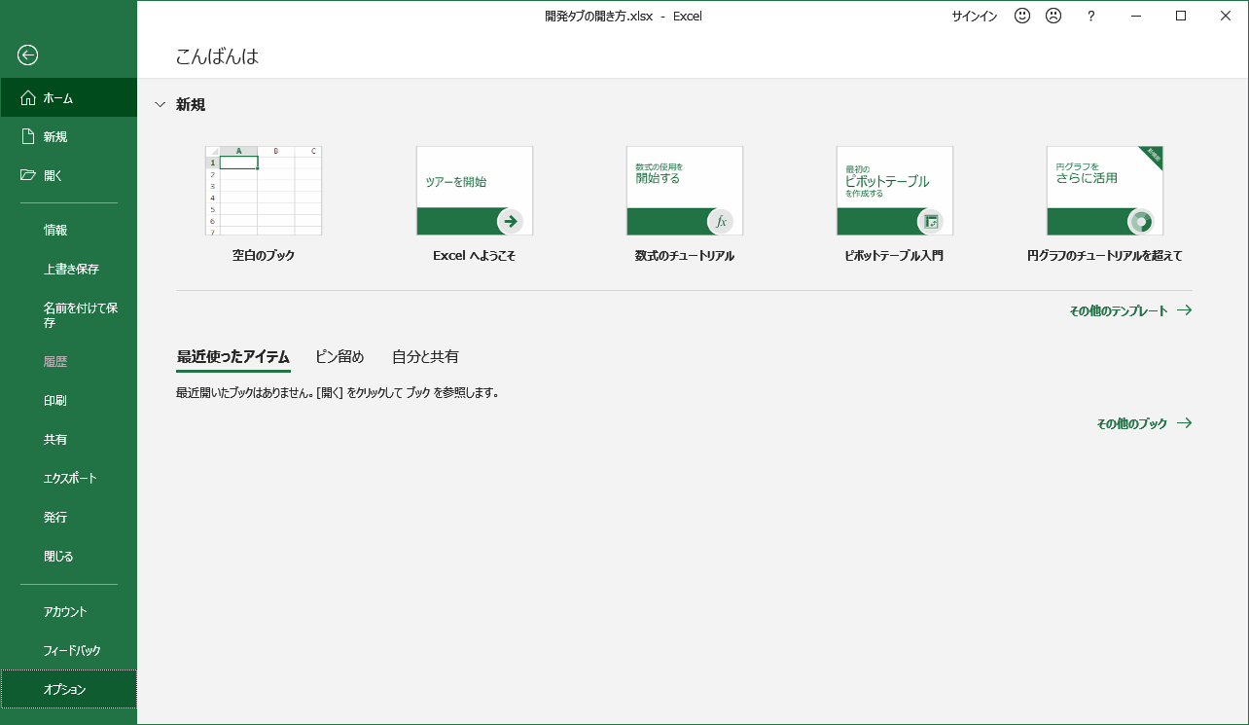
Task: Collapse the 新規 section chevron
Action: click(161, 105)
